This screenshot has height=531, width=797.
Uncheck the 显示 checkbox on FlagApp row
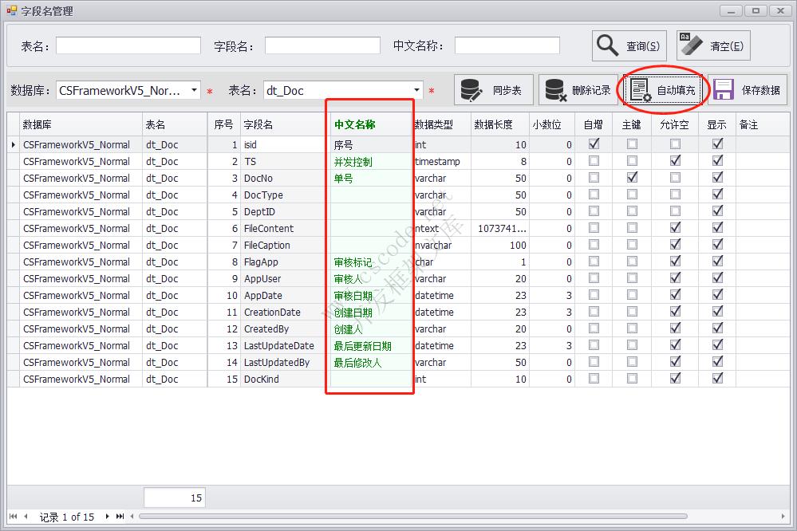(716, 262)
